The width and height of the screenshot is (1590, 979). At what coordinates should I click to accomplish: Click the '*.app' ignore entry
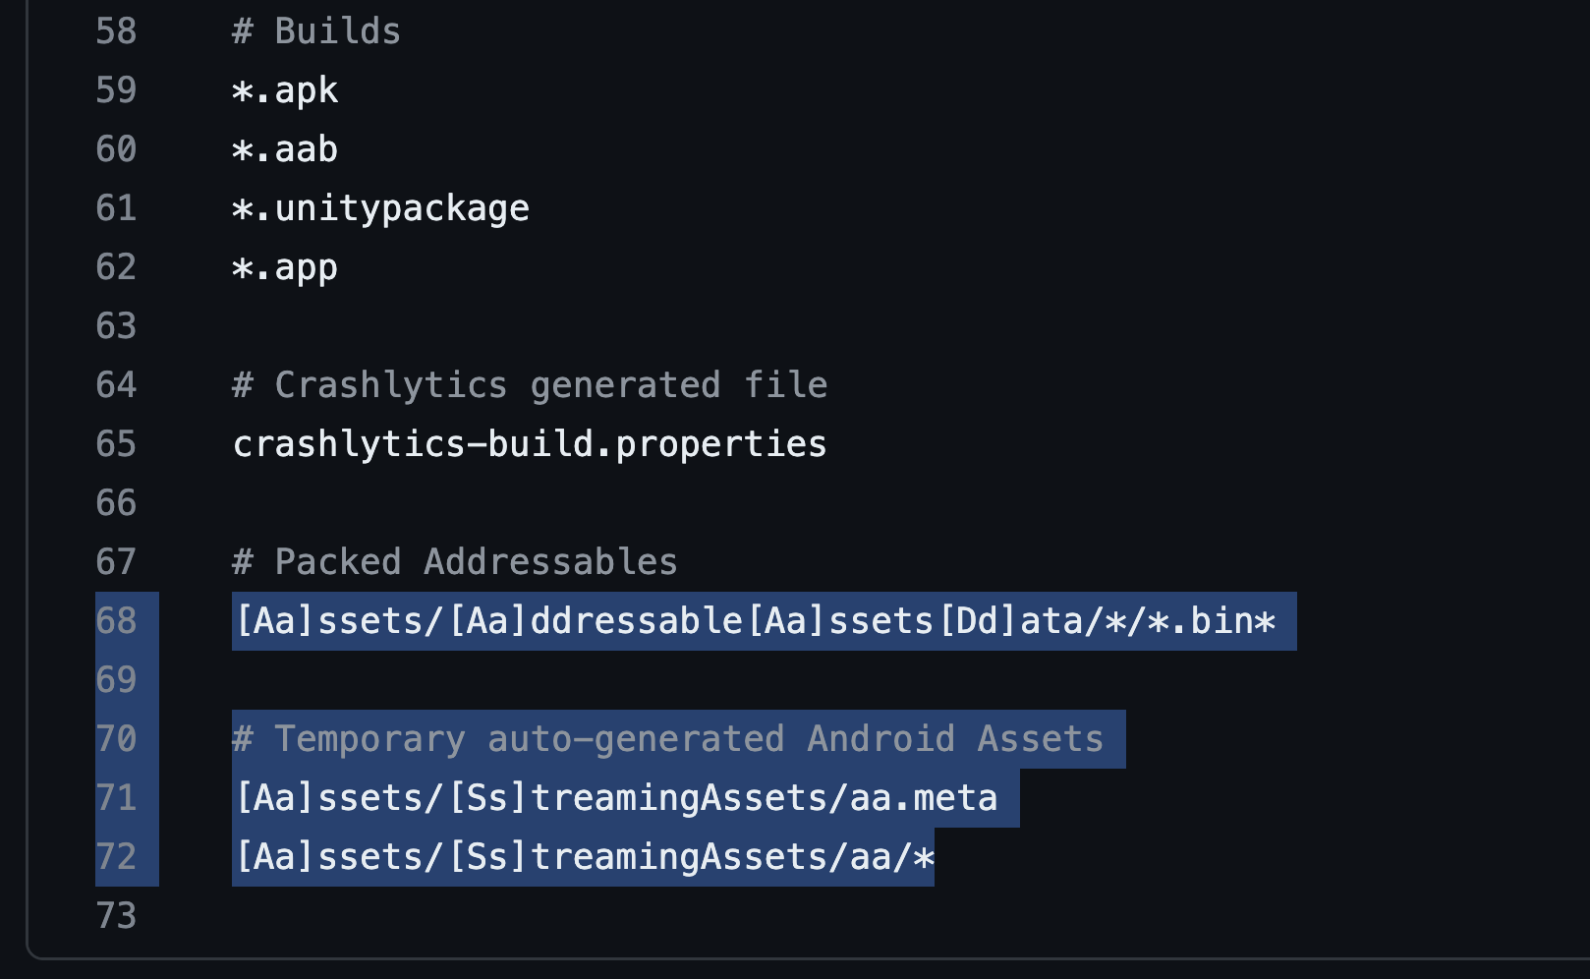coord(285,267)
